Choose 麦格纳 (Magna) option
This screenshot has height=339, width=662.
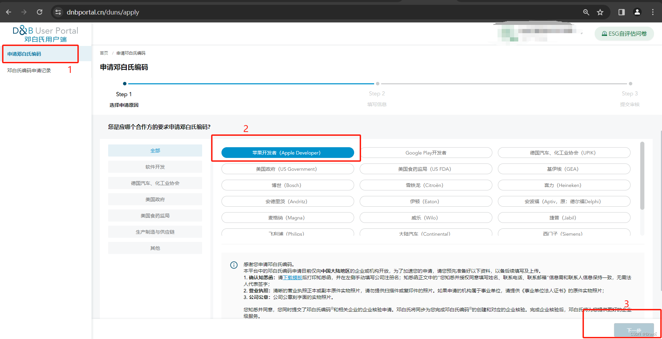pos(288,218)
